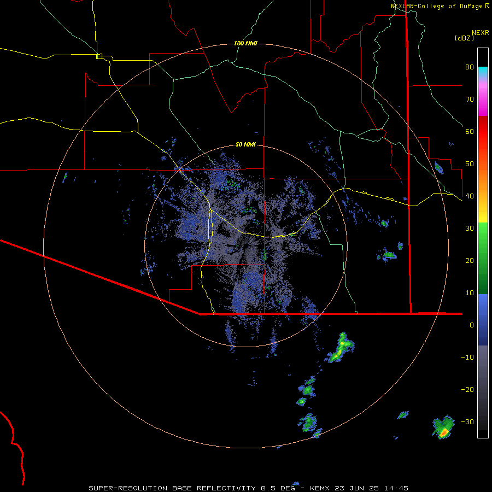The width and height of the screenshot is (492, 492).
Task: Click the 70 value on the dBZ scale
Action: click(x=470, y=99)
